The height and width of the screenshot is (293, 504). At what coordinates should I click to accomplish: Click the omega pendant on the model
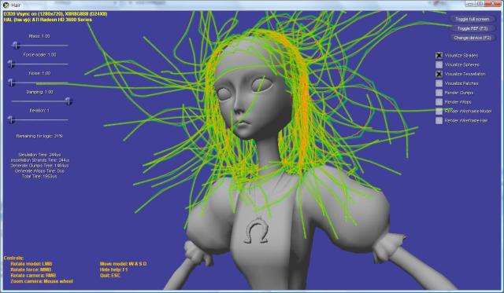[x=257, y=230]
